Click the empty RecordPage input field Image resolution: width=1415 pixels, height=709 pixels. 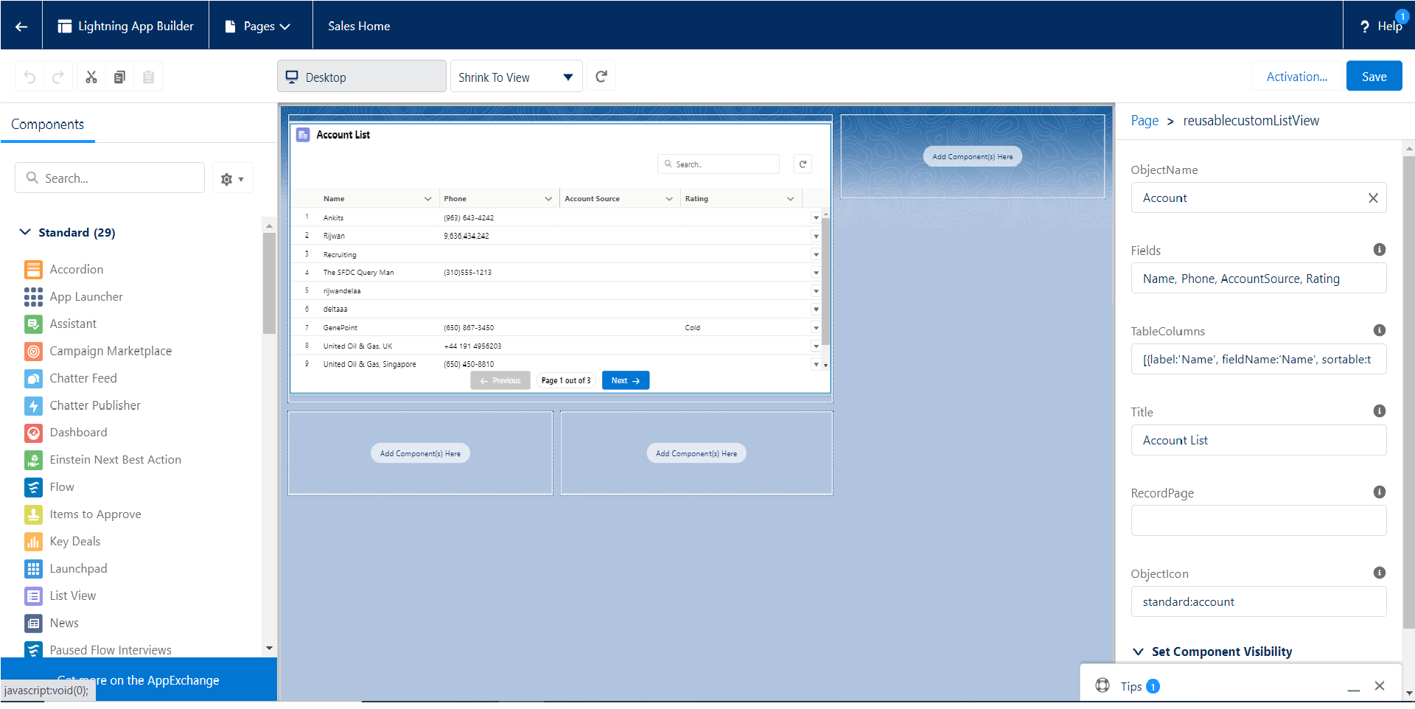coord(1259,520)
